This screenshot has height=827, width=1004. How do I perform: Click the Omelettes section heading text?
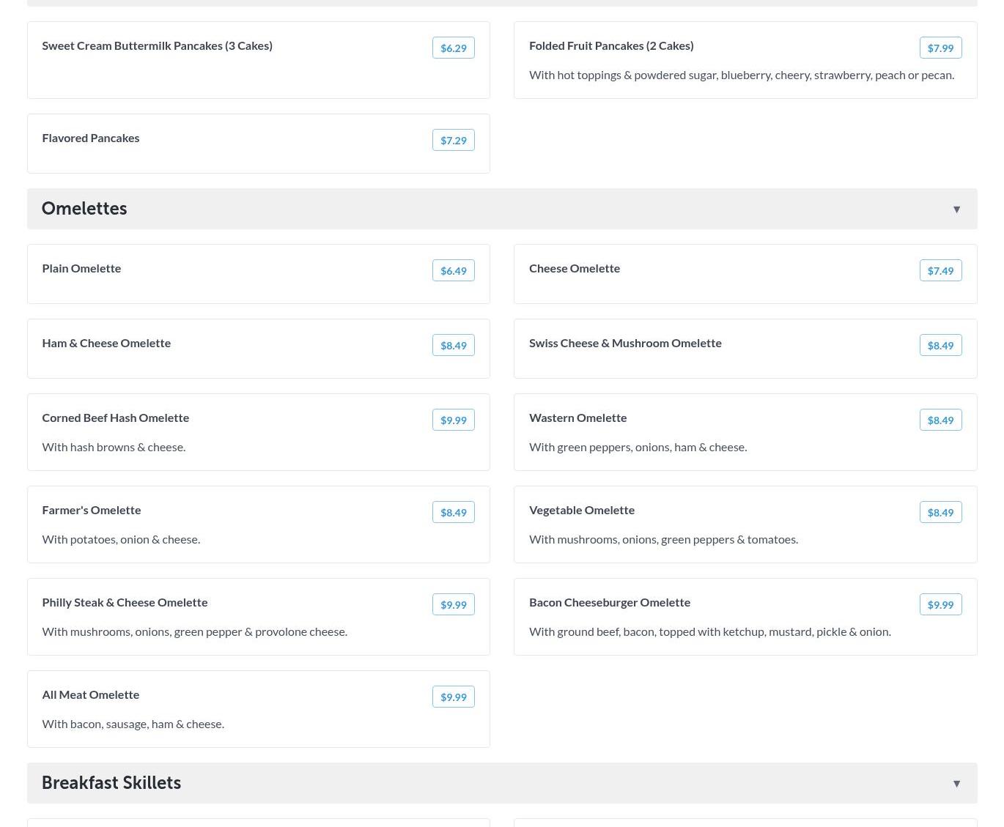pos(84,209)
